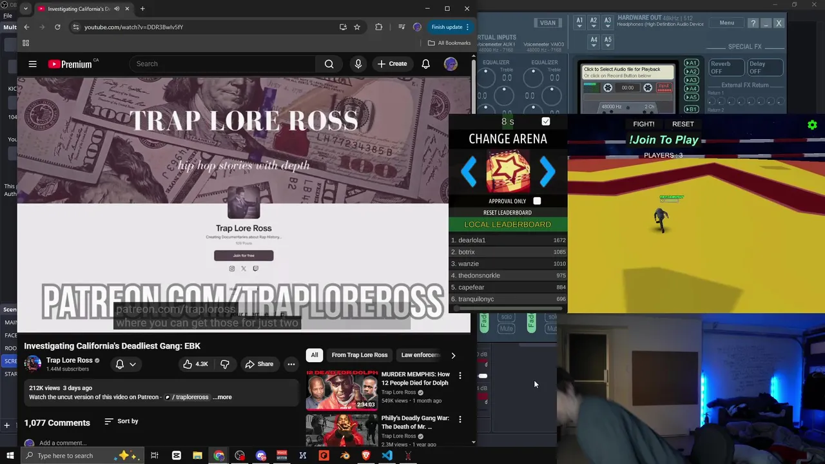Click the YouTube search magnifier button
The image size is (825, 464).
[329, 64]
